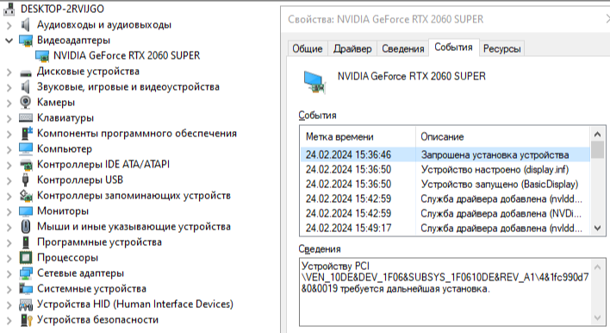Collapse the Видеоадаптеры tree node
610x333 pixels.
point(9,41)
